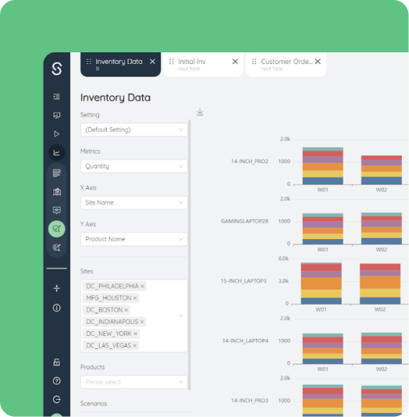Remove MFG_HOUSTON tag from Sites

[x=135, y=298]
